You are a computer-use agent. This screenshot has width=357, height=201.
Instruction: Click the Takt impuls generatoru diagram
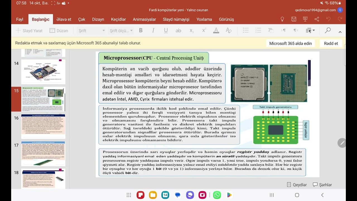click(x=281, y=125)
